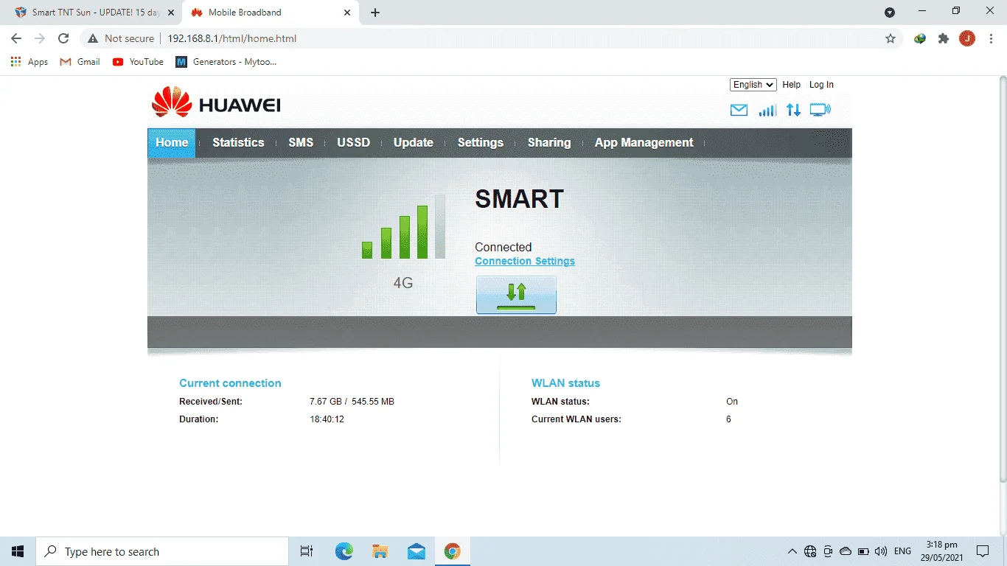
Task: Click the Chrome taskbar icon
Action: (x=453, y=551)
